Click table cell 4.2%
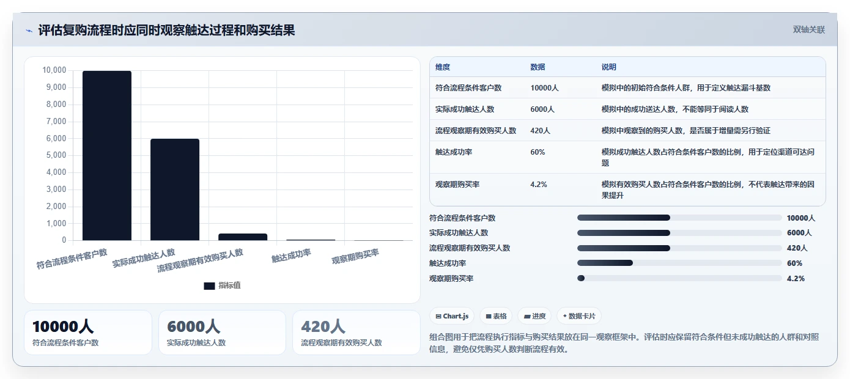 coord(539,185)
